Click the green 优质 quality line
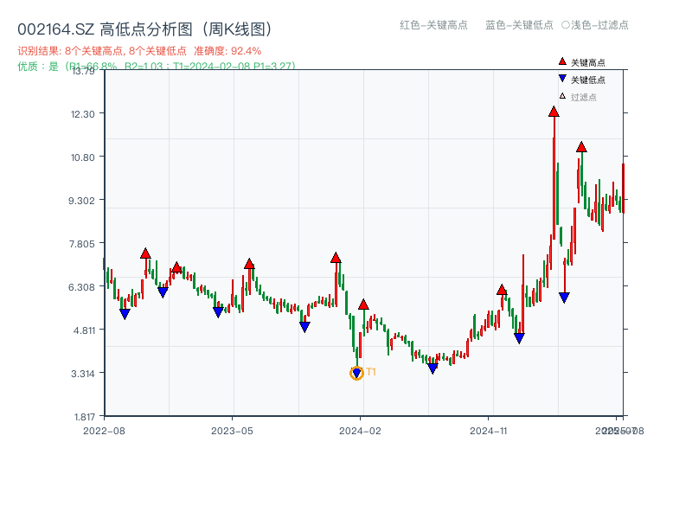Screen dimensions: 692x519 click(157, 67)
